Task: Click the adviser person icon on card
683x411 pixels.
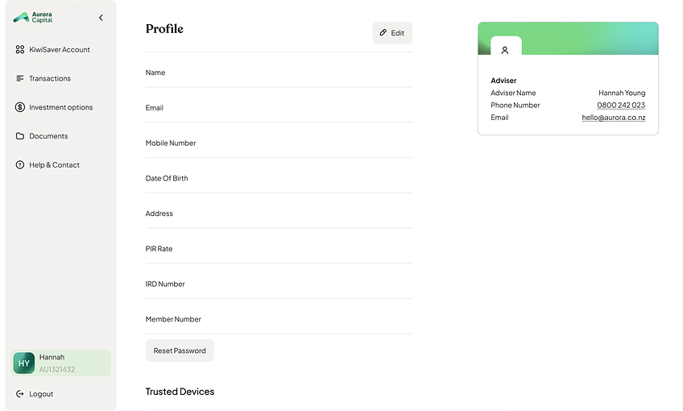Action: pos(505,50)
